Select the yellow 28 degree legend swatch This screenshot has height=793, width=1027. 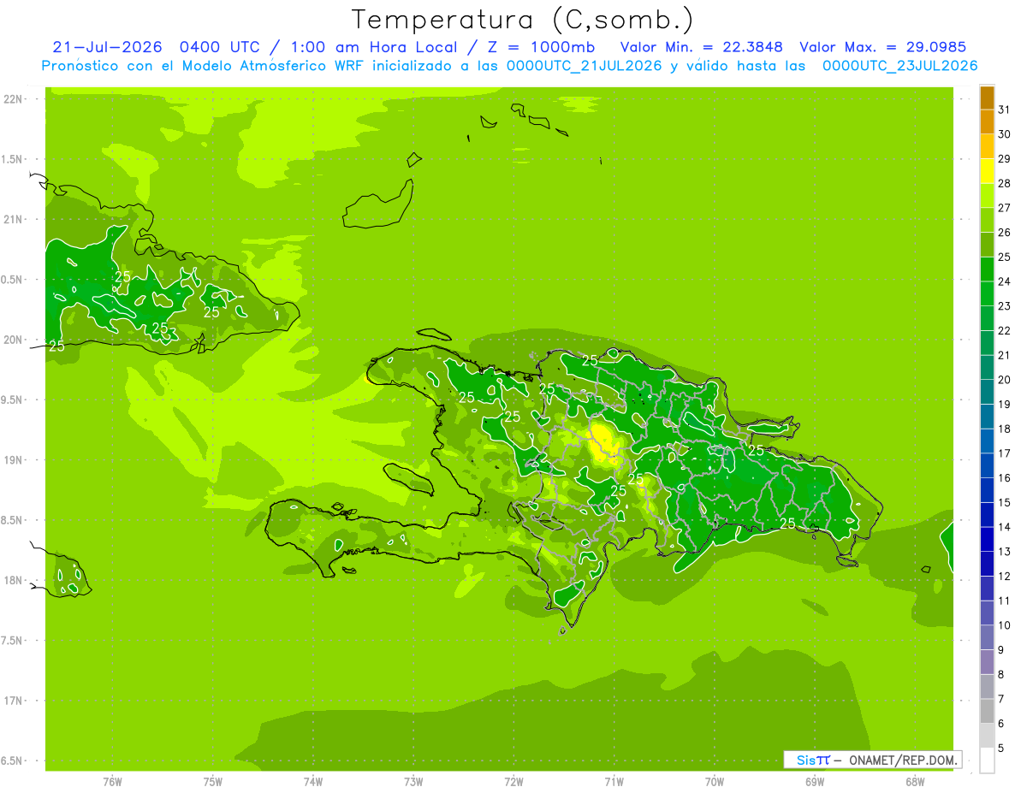click(987, 171)
